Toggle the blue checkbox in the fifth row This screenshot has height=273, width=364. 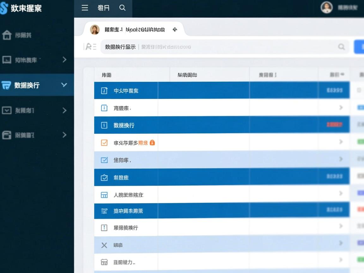tap(104, 160)
